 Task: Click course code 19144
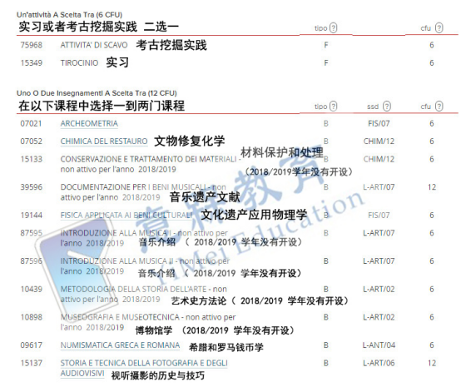[x=31, y=216]
